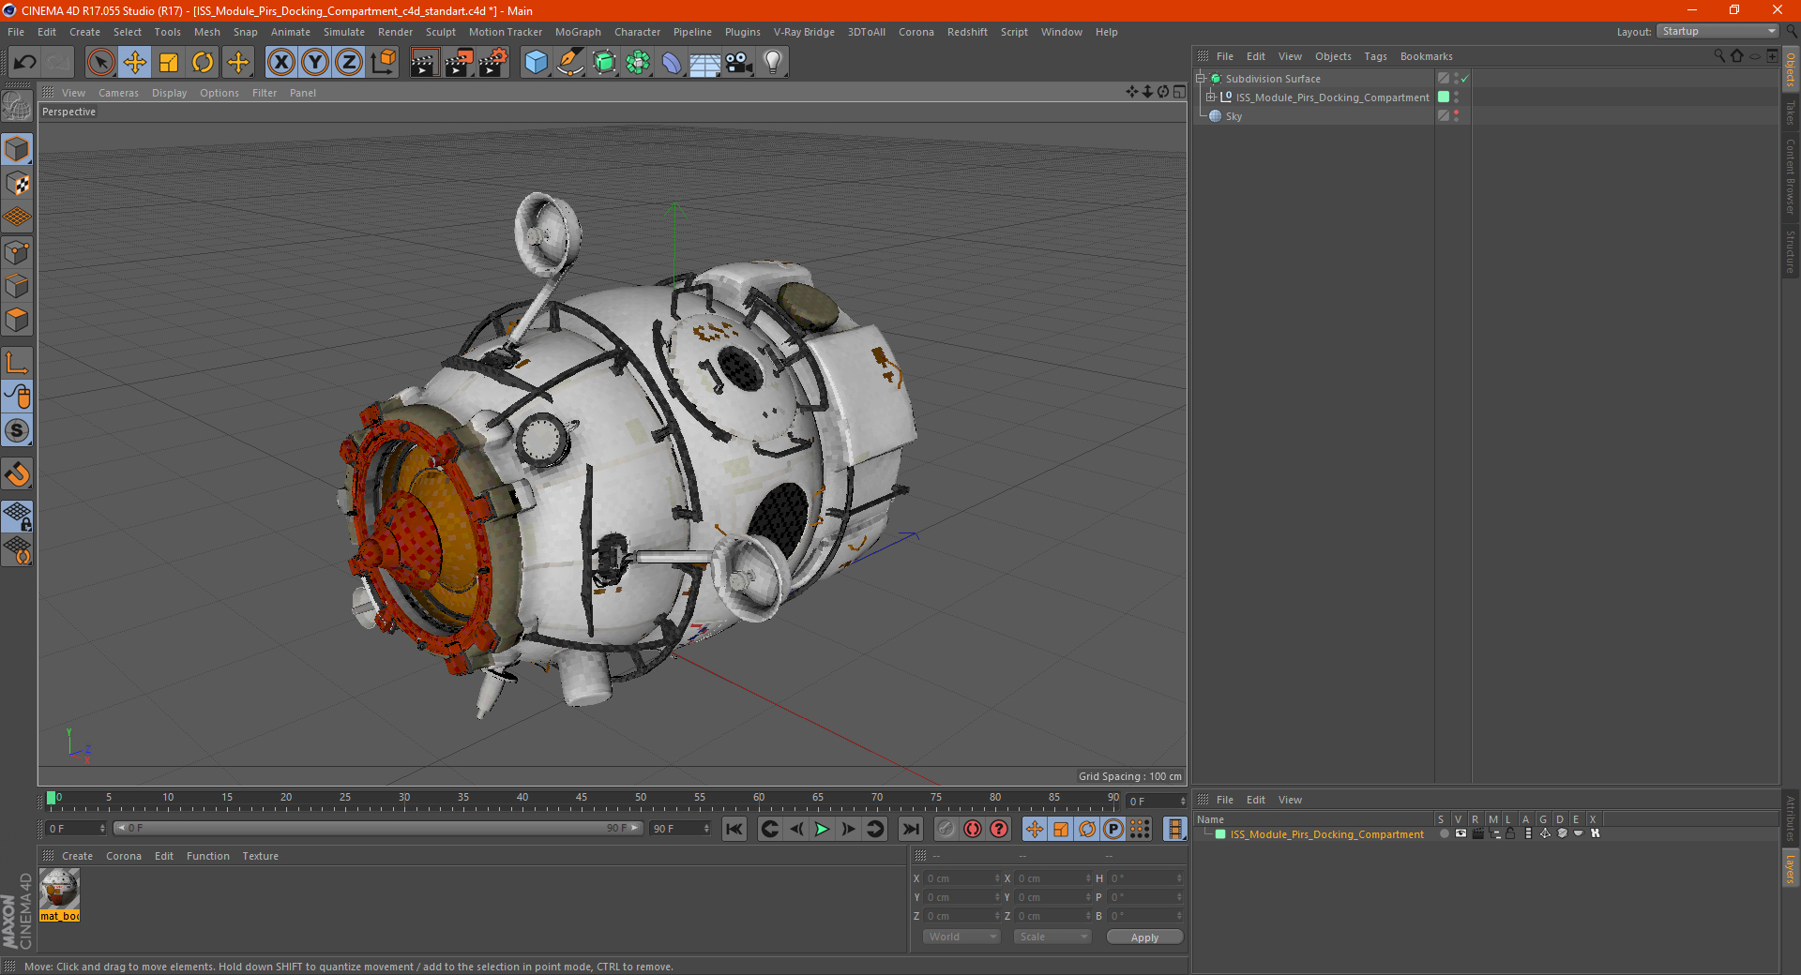Switch to Model mode

point(17,150)
